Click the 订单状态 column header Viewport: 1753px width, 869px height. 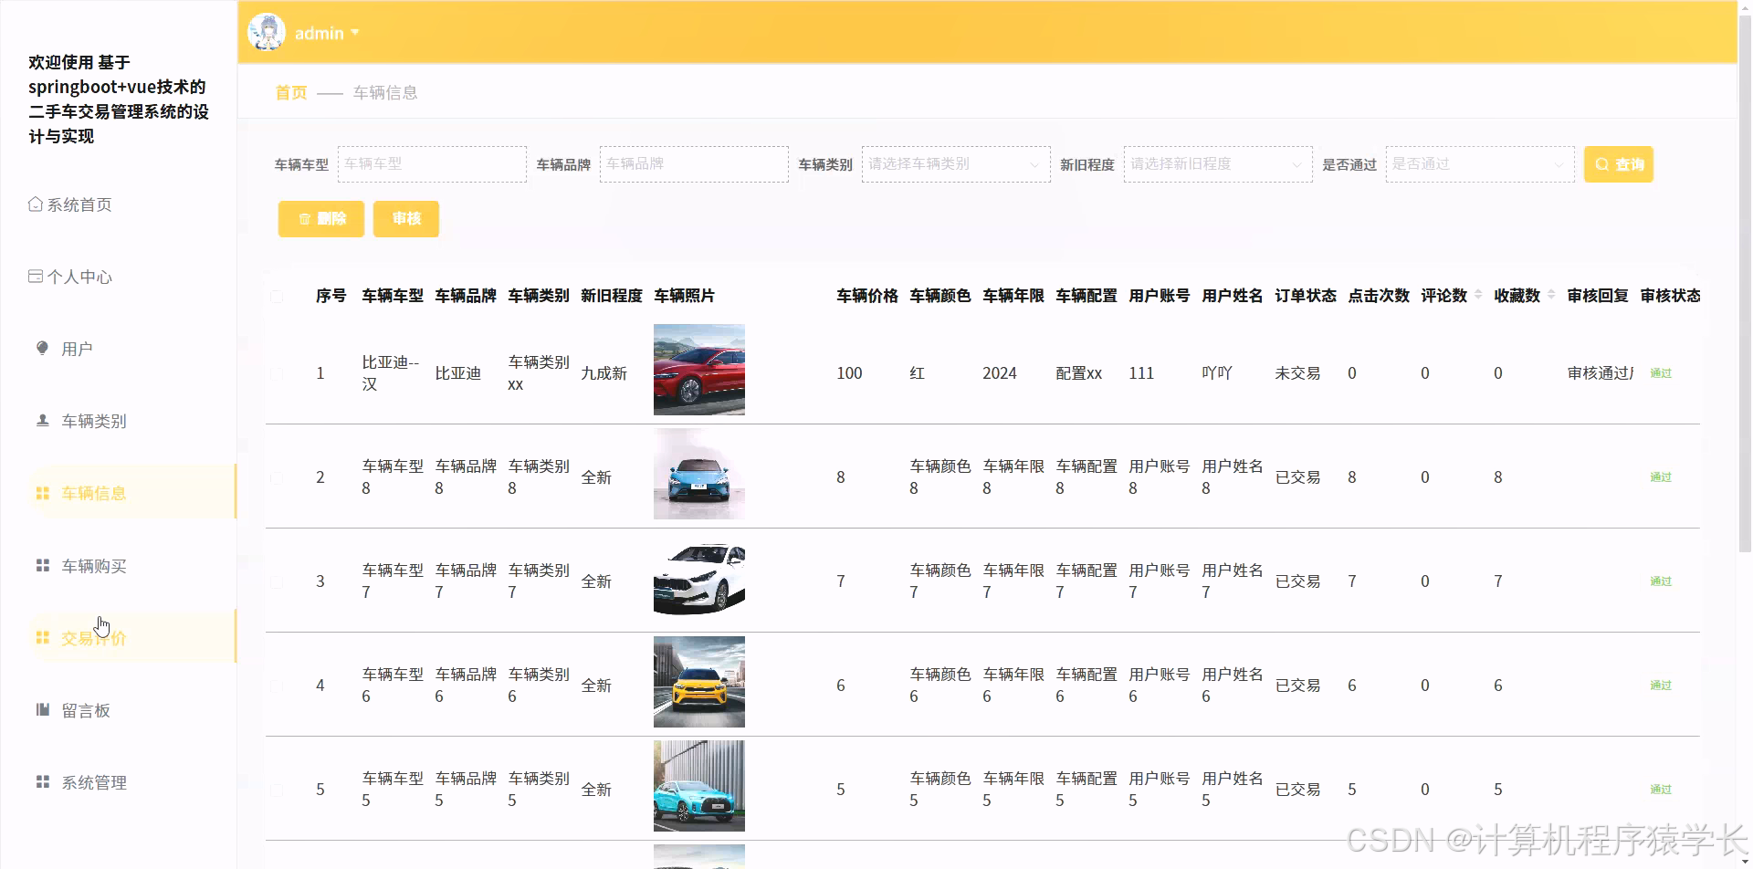(x=1306, y=296)
